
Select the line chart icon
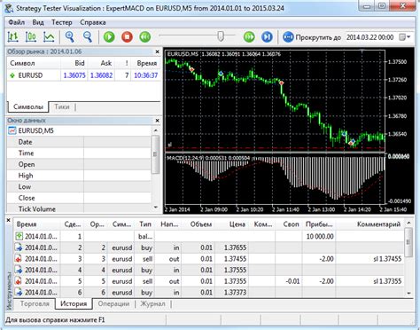(x=49, y=37)
